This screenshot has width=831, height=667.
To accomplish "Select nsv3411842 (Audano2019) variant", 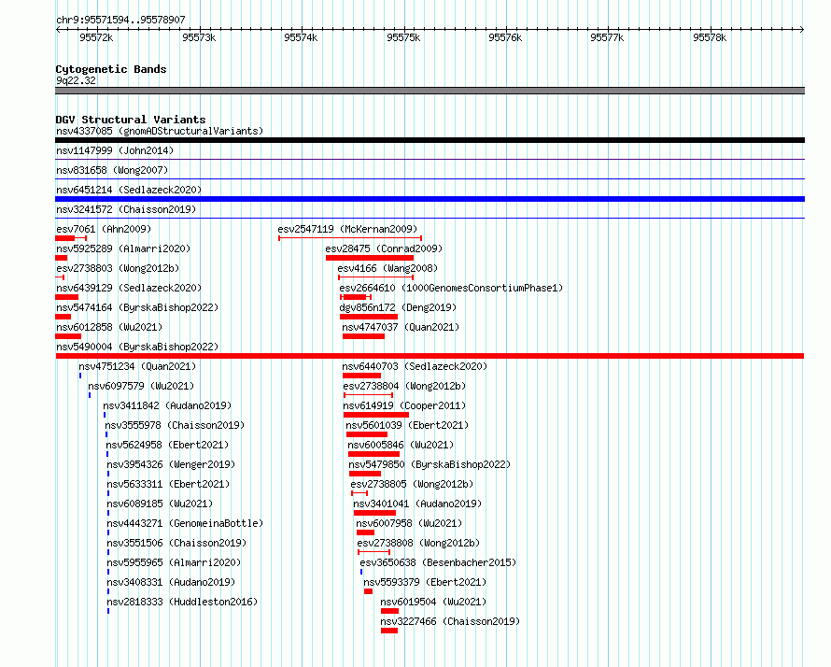I will pos(167,405).
